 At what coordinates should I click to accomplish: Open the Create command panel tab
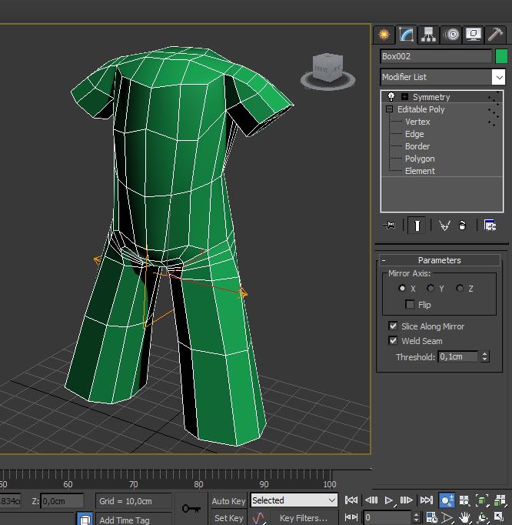click(384, 35)
